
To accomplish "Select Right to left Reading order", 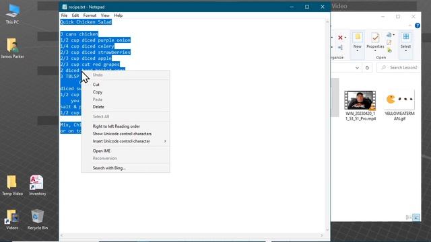I will click(125, 126).
